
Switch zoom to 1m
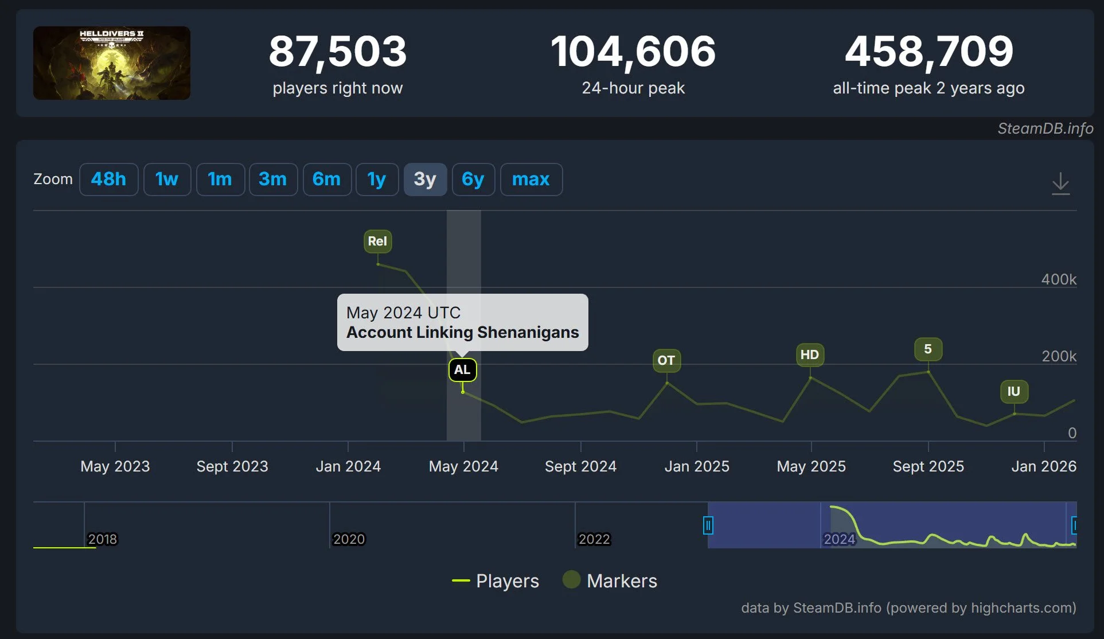220,180
